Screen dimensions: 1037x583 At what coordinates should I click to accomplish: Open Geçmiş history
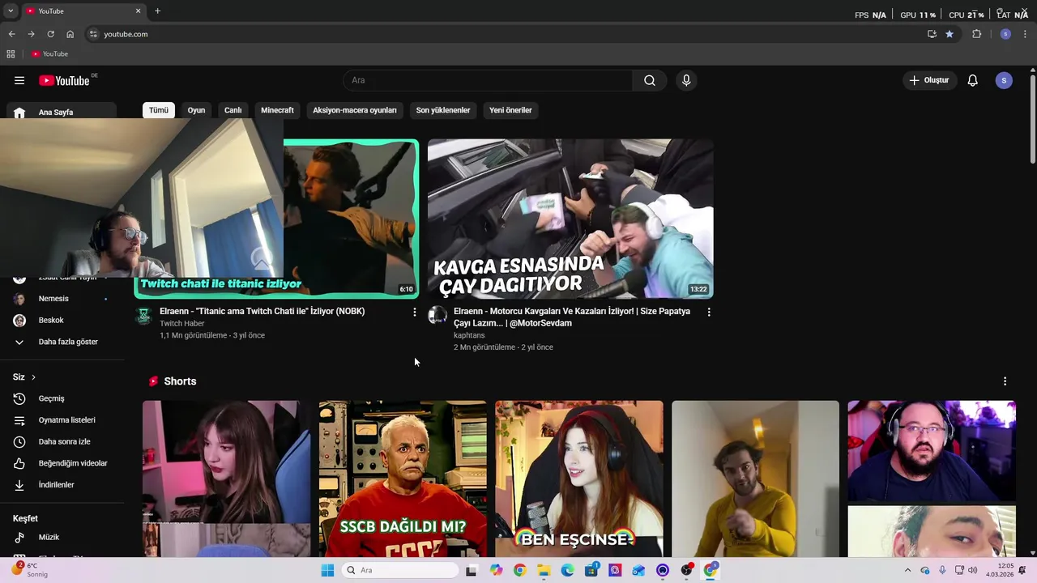(62, 398)
